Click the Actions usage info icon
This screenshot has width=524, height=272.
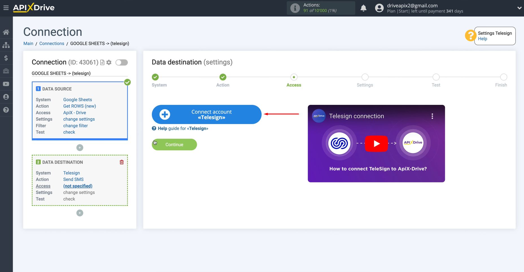295,8
